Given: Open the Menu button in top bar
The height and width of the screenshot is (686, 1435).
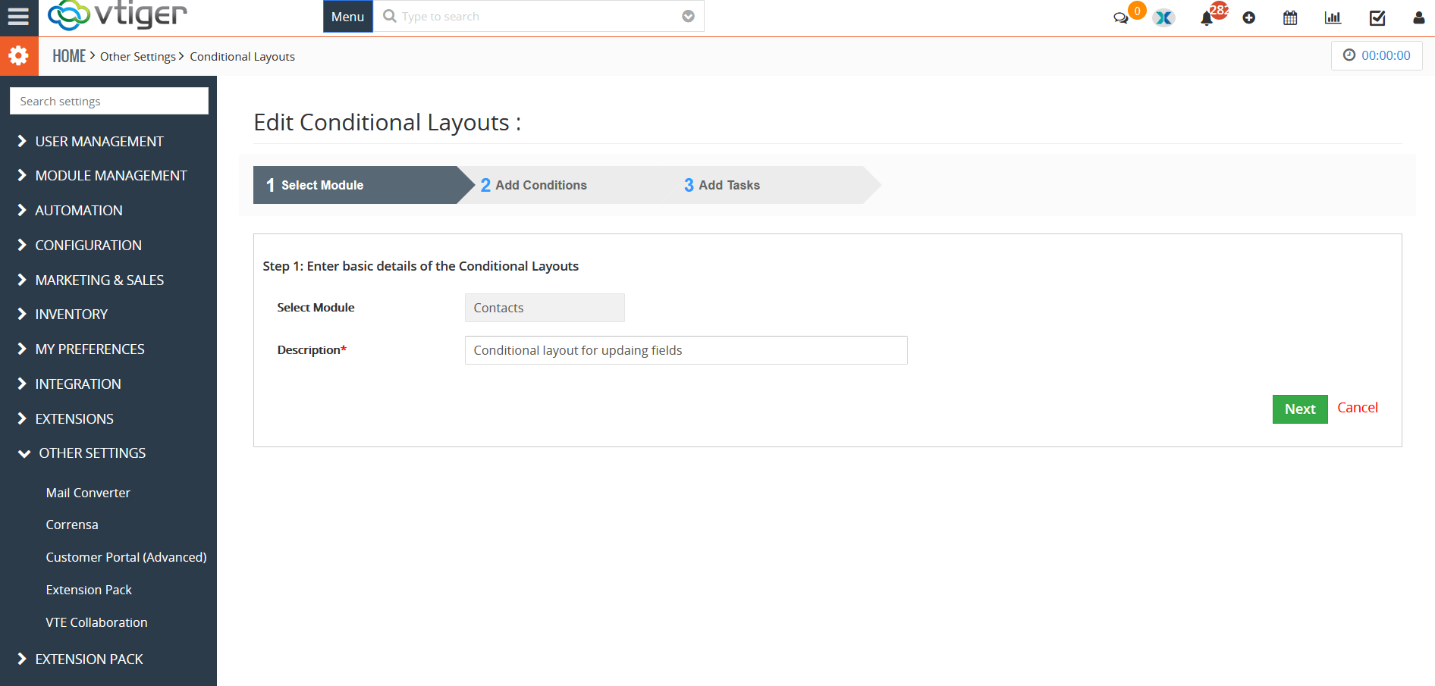Looking at the screenshot, I should point(347,16).
